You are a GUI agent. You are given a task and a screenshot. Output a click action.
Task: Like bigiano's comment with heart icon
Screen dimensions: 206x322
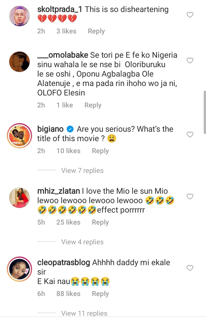coord(190,135)
